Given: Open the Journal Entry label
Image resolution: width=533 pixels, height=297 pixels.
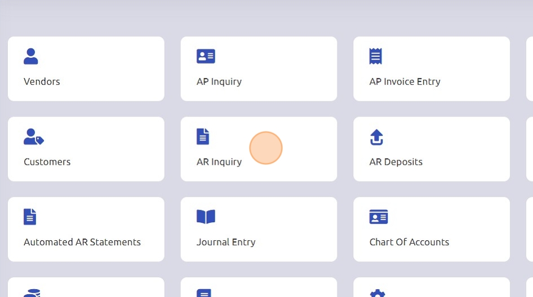Looking at the screenshot, I should pos(226,242).
